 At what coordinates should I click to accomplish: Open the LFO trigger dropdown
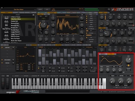(x=129, y=70)
